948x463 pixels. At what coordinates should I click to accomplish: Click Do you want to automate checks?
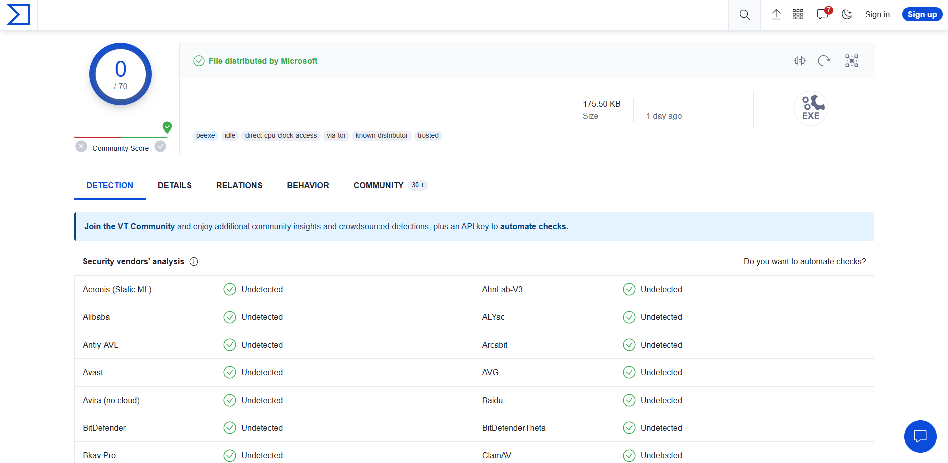pos(805,261)
